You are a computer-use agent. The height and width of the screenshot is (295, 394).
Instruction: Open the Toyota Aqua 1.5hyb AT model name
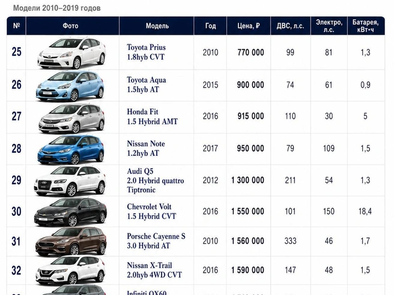147,85
